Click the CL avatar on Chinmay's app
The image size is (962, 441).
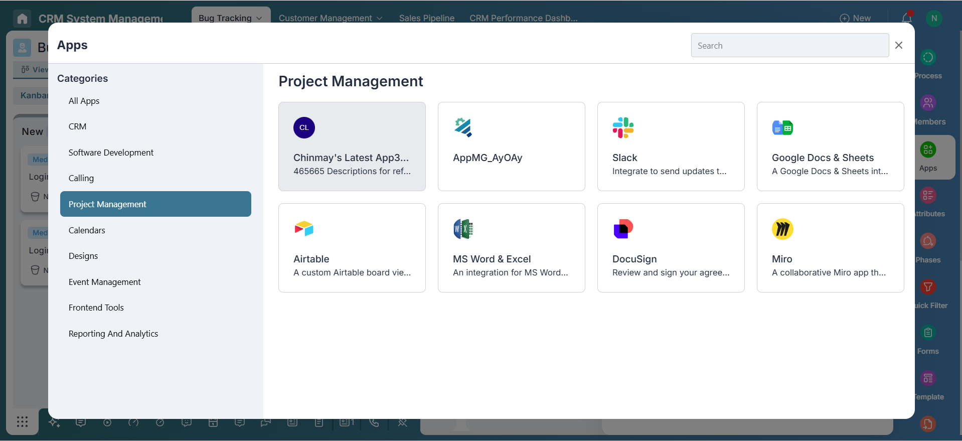point(304,127)
